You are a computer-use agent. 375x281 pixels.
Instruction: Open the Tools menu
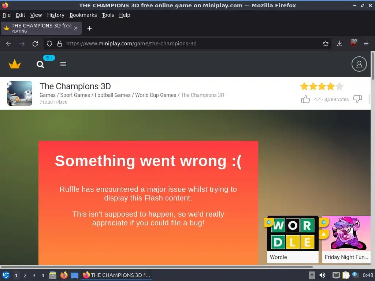pyautogui.click(x=108, y=15)
